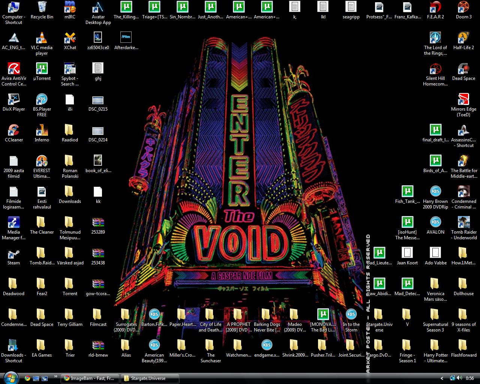Viewport: 480px width, 384px height.
Task: Open the Roman Polanski folder
Action: (70, 167)
